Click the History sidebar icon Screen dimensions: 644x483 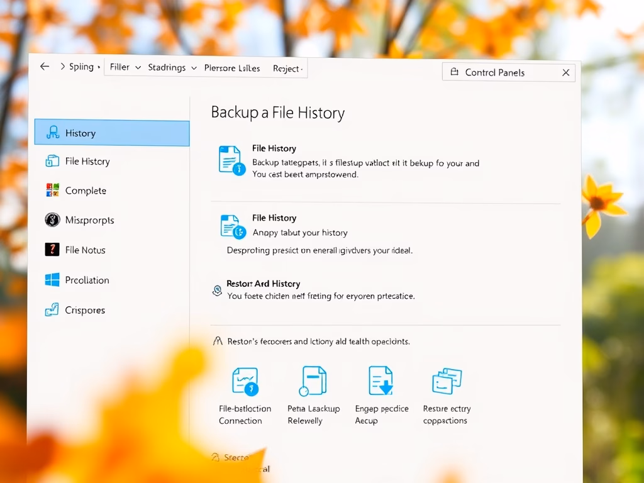(53, 132)
